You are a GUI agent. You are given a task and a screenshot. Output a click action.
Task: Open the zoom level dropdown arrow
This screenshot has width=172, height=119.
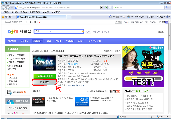(x=167, y=117)
